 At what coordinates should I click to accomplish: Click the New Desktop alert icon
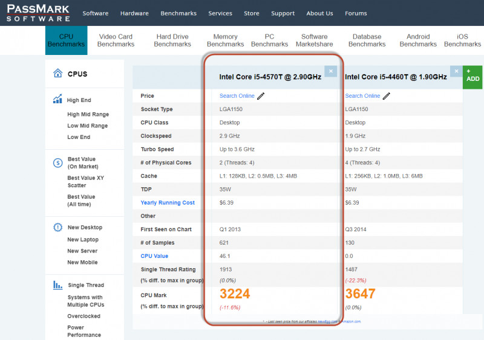click(x=58, y=227)
